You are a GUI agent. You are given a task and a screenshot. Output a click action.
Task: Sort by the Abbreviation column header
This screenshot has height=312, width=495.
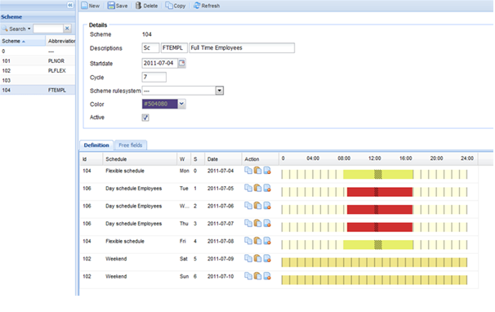(x=60, y=41)
